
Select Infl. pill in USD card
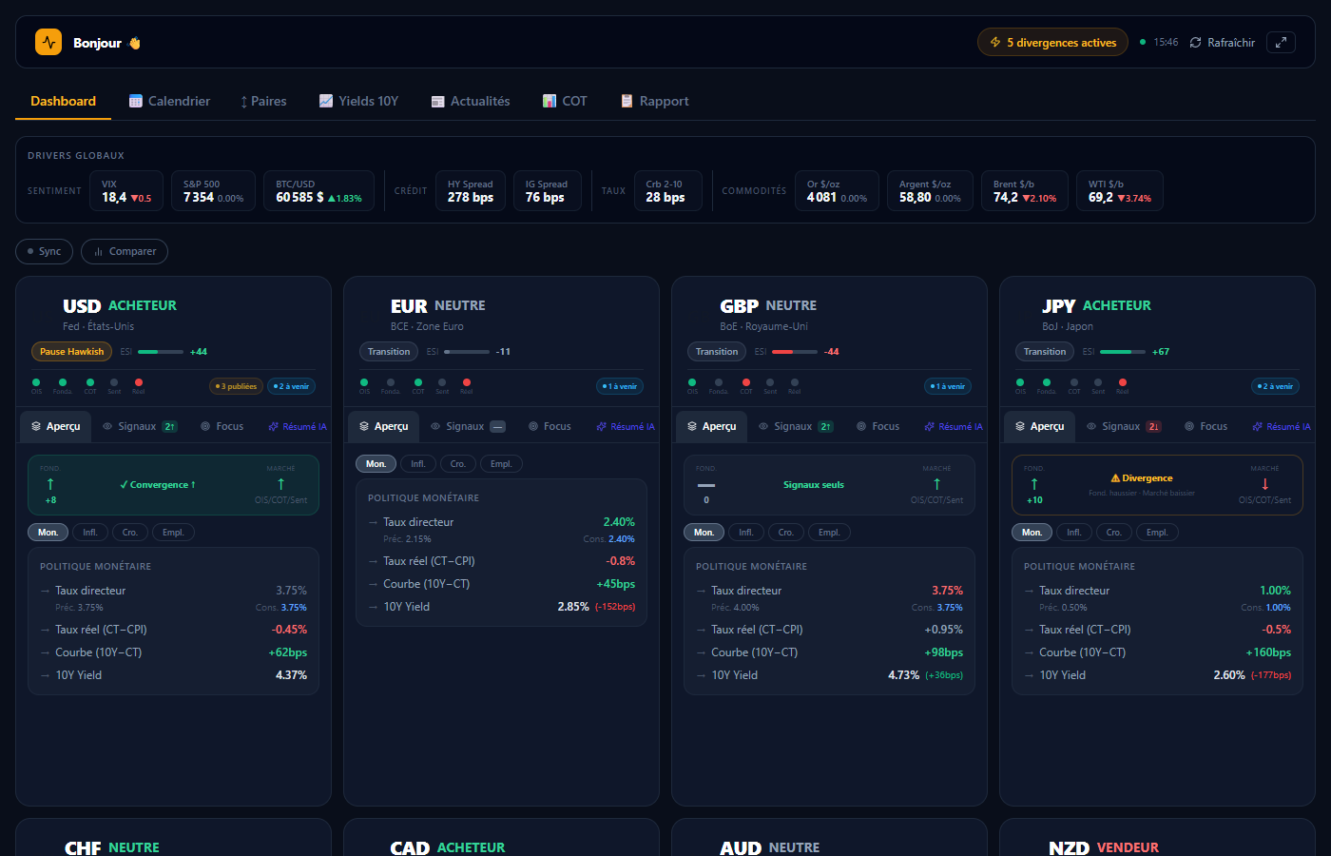89,533
